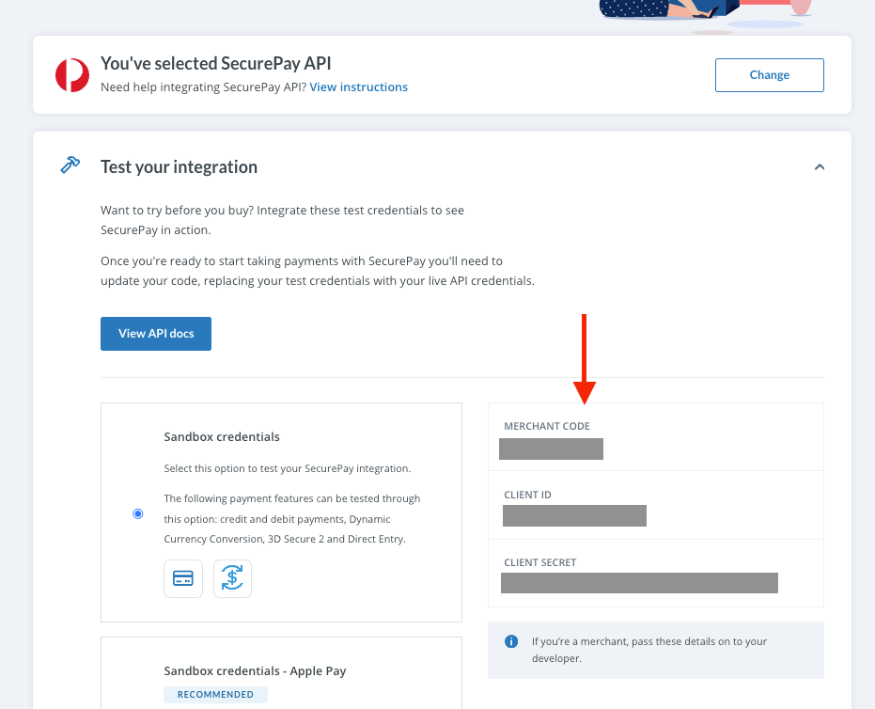
Task: Expand the Sandbox credentials - Apple Pay card
Action: (x=281, y=671)
